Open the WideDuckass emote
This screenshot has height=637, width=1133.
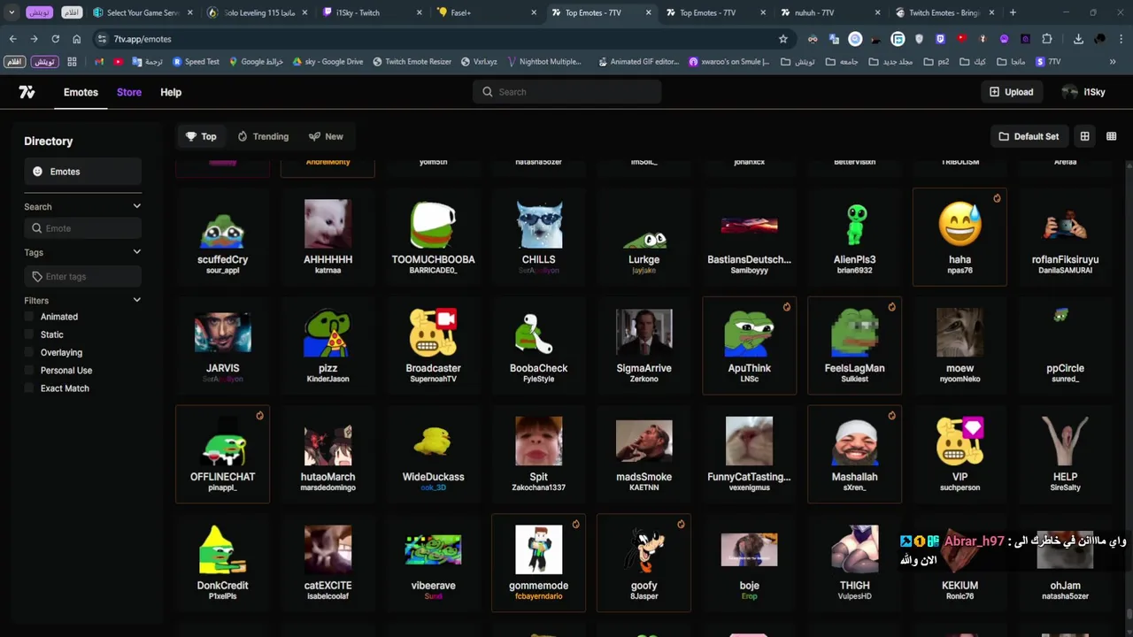[433, 455]
